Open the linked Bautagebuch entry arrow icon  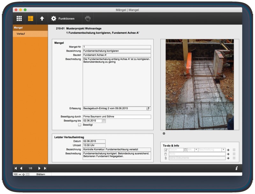tap(148, 109)
